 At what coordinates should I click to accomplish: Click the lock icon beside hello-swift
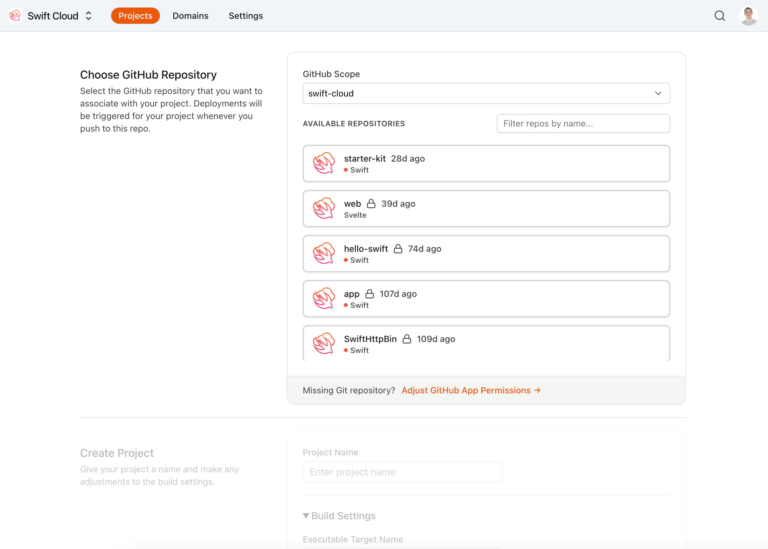398,248
